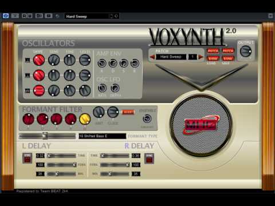Viewport: 275px width, 206px height.
Task: Click the host toolbar icon left of the R button
Action: click(15, 16)
